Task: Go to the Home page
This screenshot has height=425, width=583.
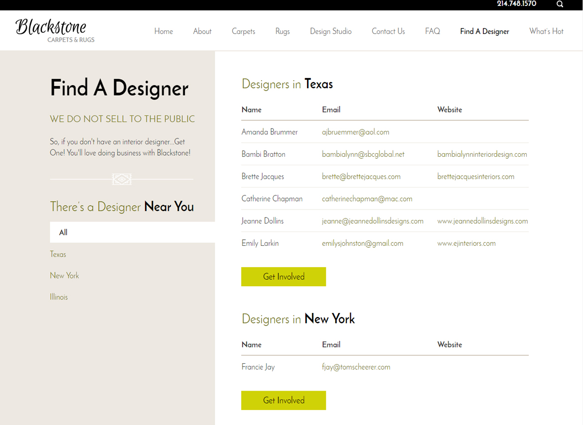Action: (163, 31)
